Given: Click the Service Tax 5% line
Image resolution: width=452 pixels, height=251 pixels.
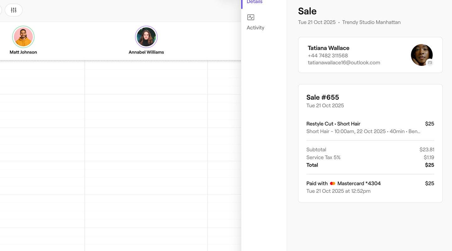Looking at the screenshot, I should click(x=323, y=157).
